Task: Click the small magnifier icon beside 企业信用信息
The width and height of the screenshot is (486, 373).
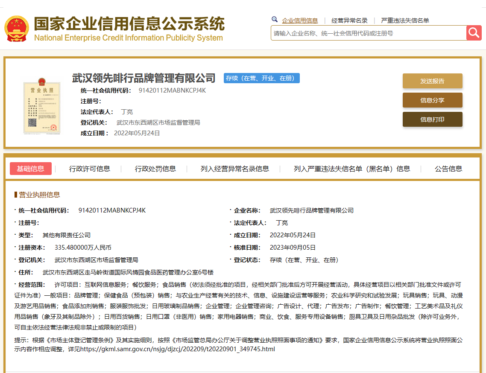Action: click(274, 20)
